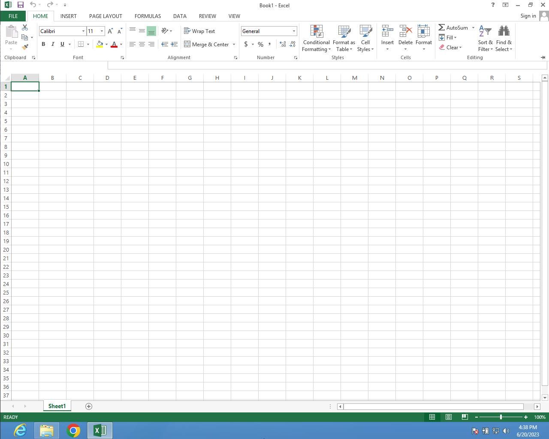
Task: Add a new sheet with plus icon
Action: [x=89, y=406]
